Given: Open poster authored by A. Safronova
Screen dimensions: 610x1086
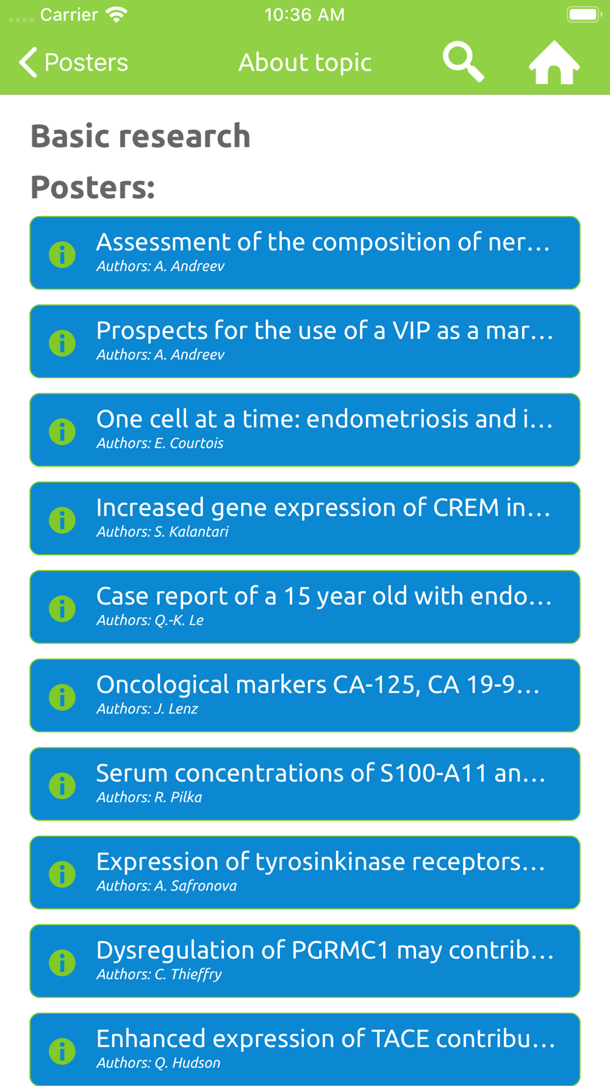Looking at the screenshot, I should click(x=305, y=873).
